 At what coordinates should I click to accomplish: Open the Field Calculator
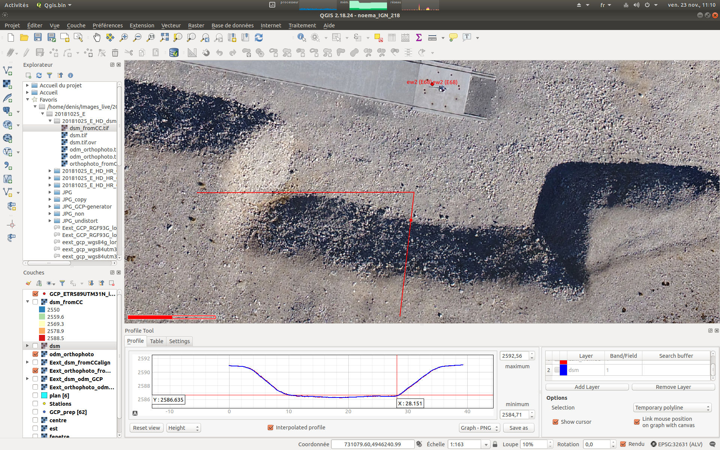click(405, 37)
